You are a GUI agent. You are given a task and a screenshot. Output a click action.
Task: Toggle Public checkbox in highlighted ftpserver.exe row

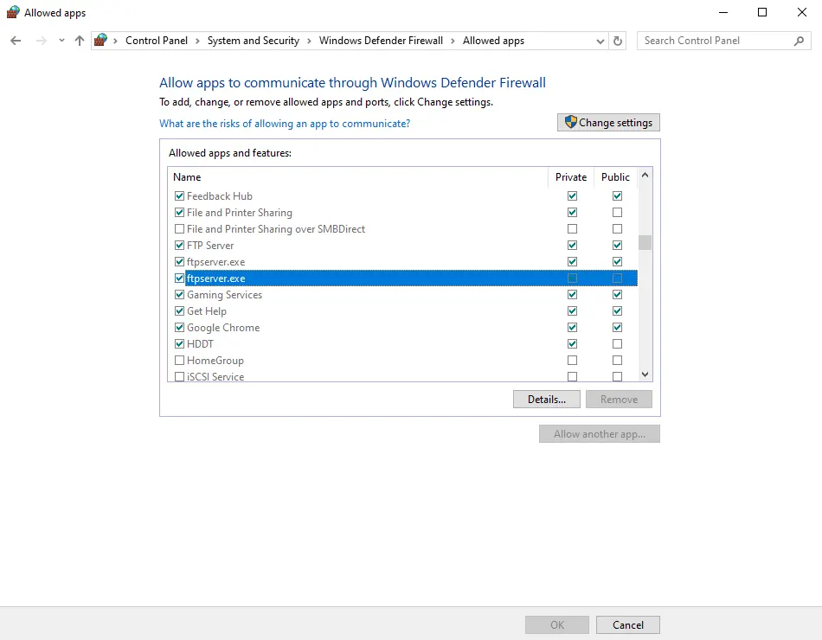click(x=617, y=278)
